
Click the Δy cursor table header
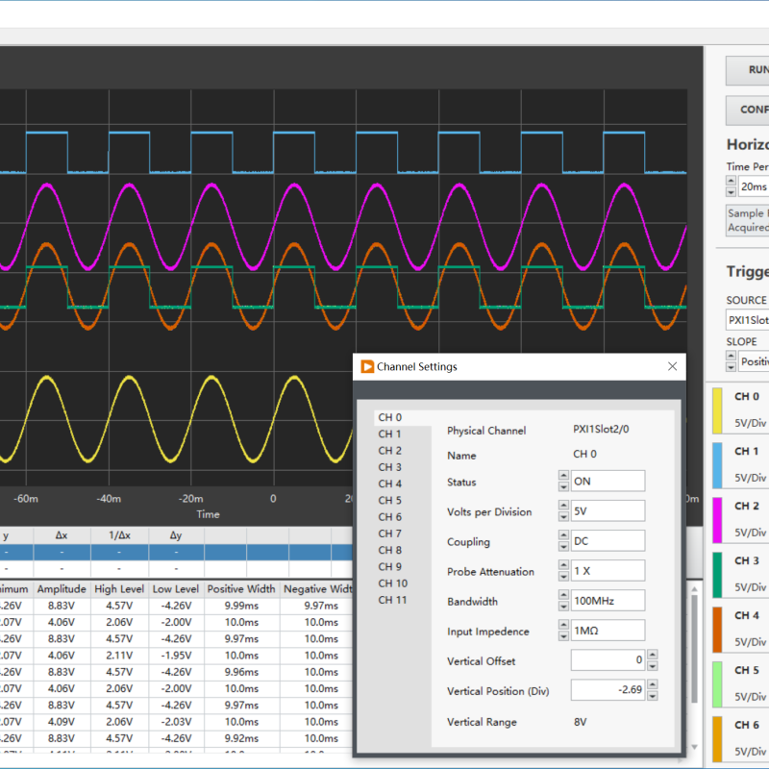[x=176, y=535]
